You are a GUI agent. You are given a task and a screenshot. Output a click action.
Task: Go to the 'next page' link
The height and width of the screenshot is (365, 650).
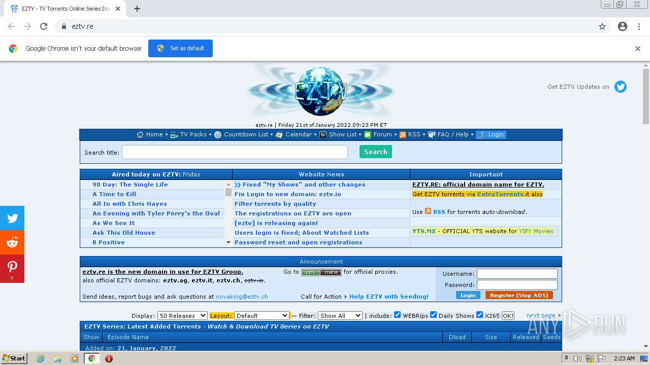point(541,315)
